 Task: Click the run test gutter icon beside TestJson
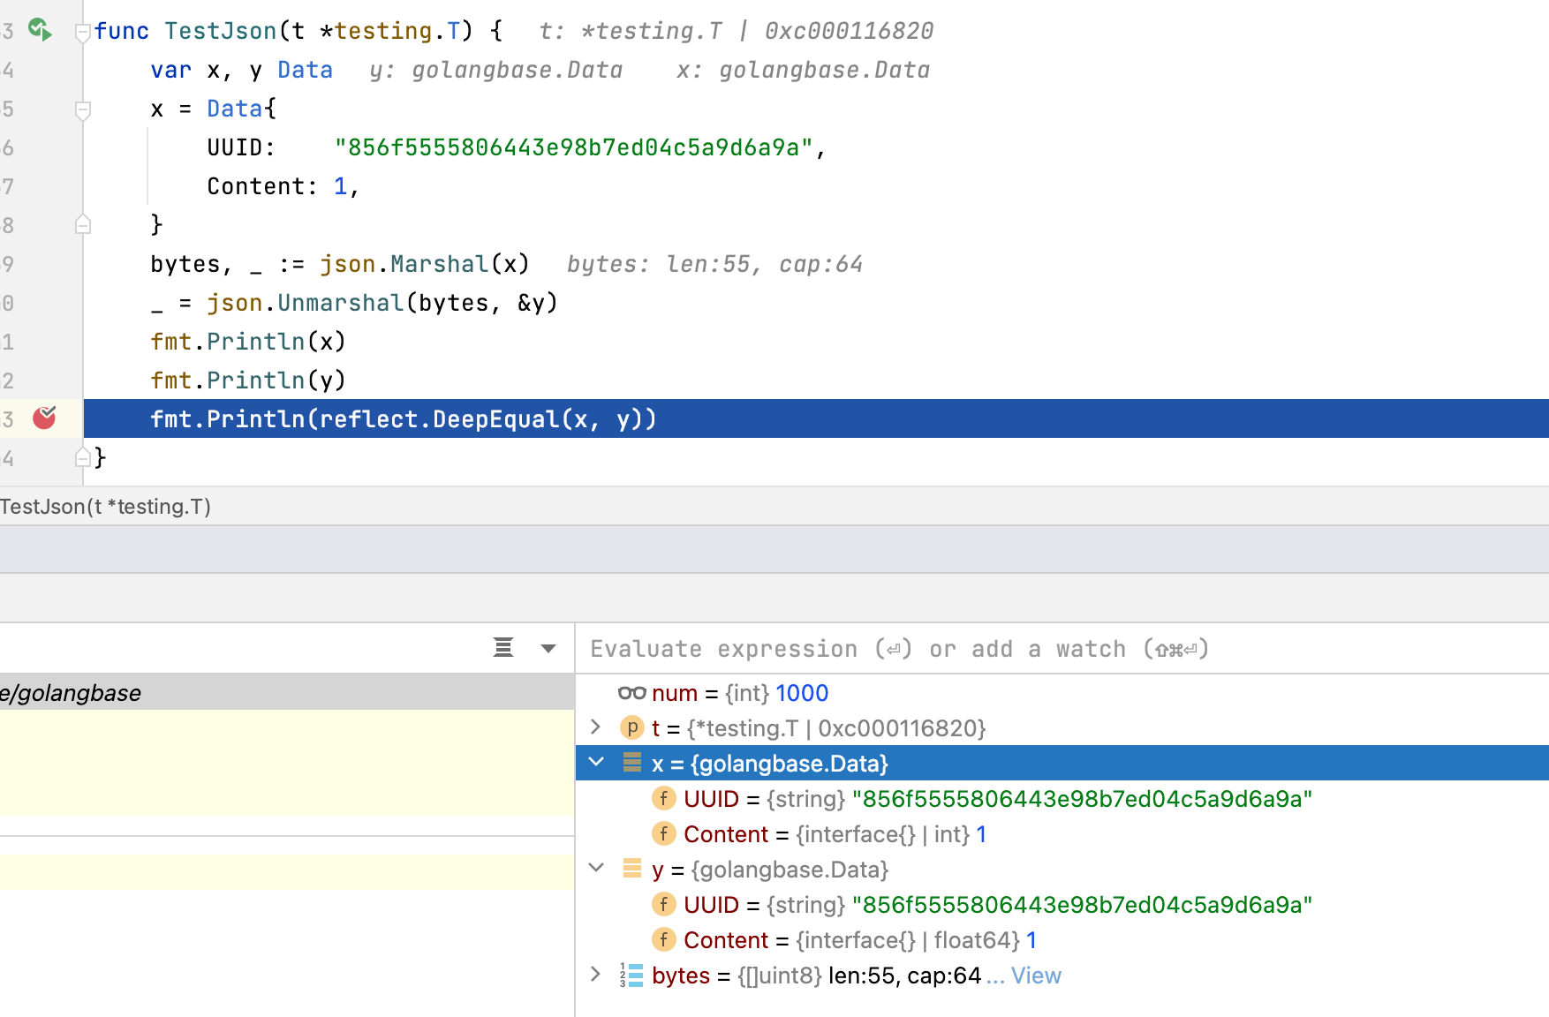(40, 30)
